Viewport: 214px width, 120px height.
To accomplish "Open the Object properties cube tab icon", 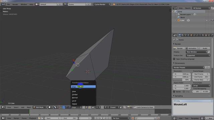I will (x=191, y=35).
